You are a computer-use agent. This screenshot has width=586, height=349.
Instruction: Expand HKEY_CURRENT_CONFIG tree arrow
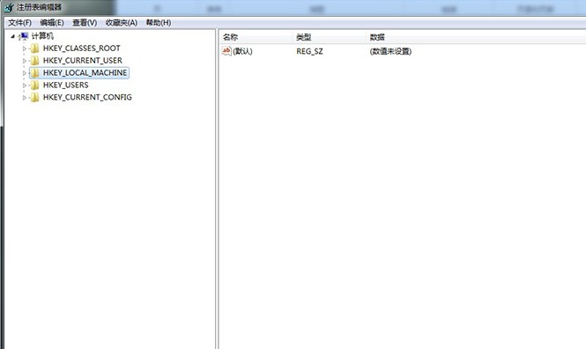25,98
